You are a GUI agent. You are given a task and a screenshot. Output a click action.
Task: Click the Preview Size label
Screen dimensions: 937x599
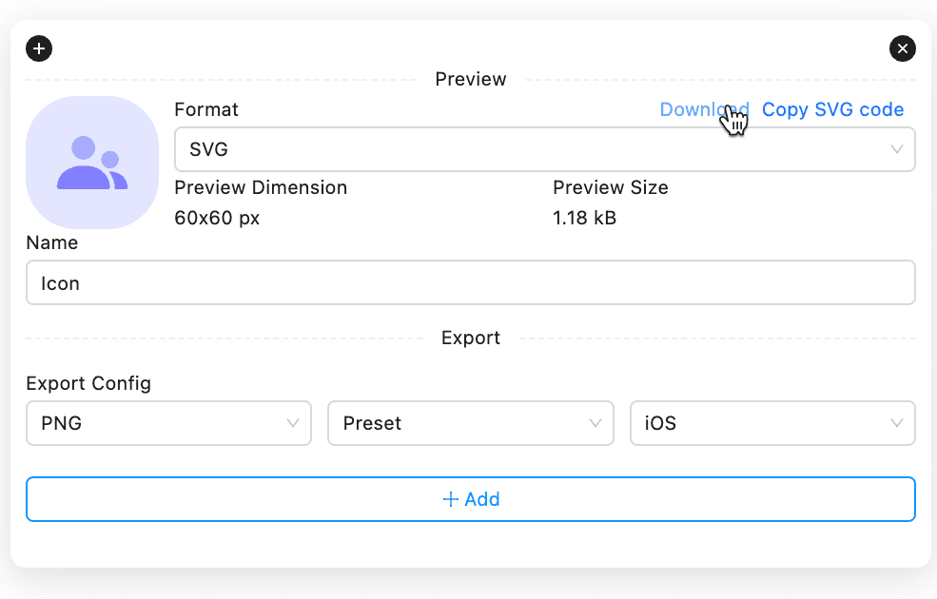pos(610,187)
